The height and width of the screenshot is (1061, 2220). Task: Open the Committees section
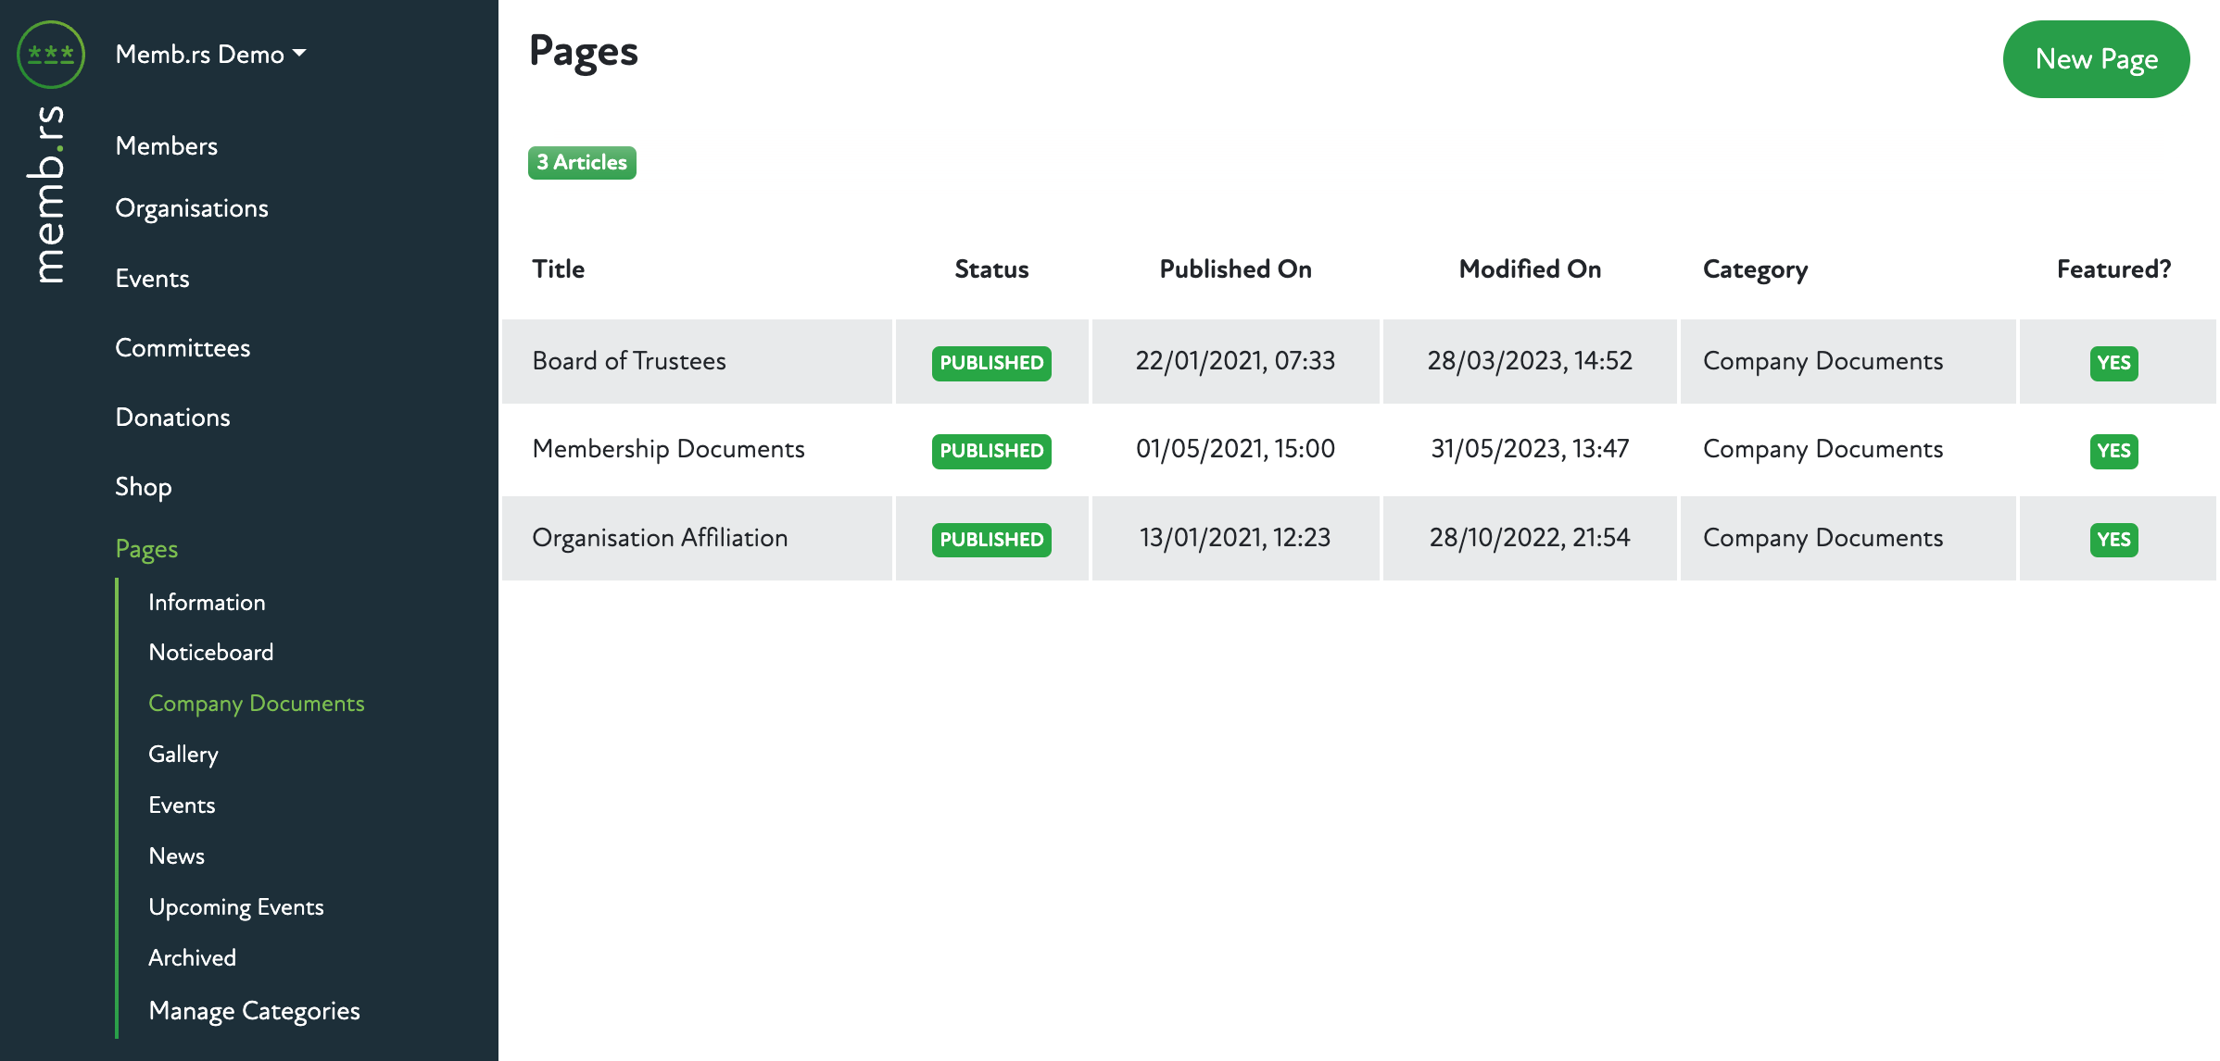183,348
